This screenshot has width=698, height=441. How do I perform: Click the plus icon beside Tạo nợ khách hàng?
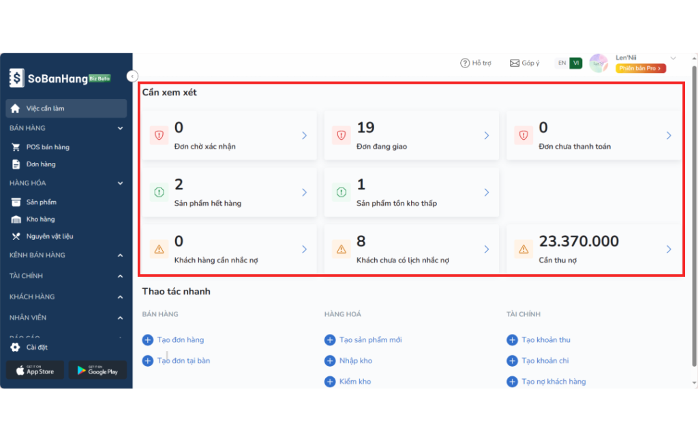click(512, 382)
